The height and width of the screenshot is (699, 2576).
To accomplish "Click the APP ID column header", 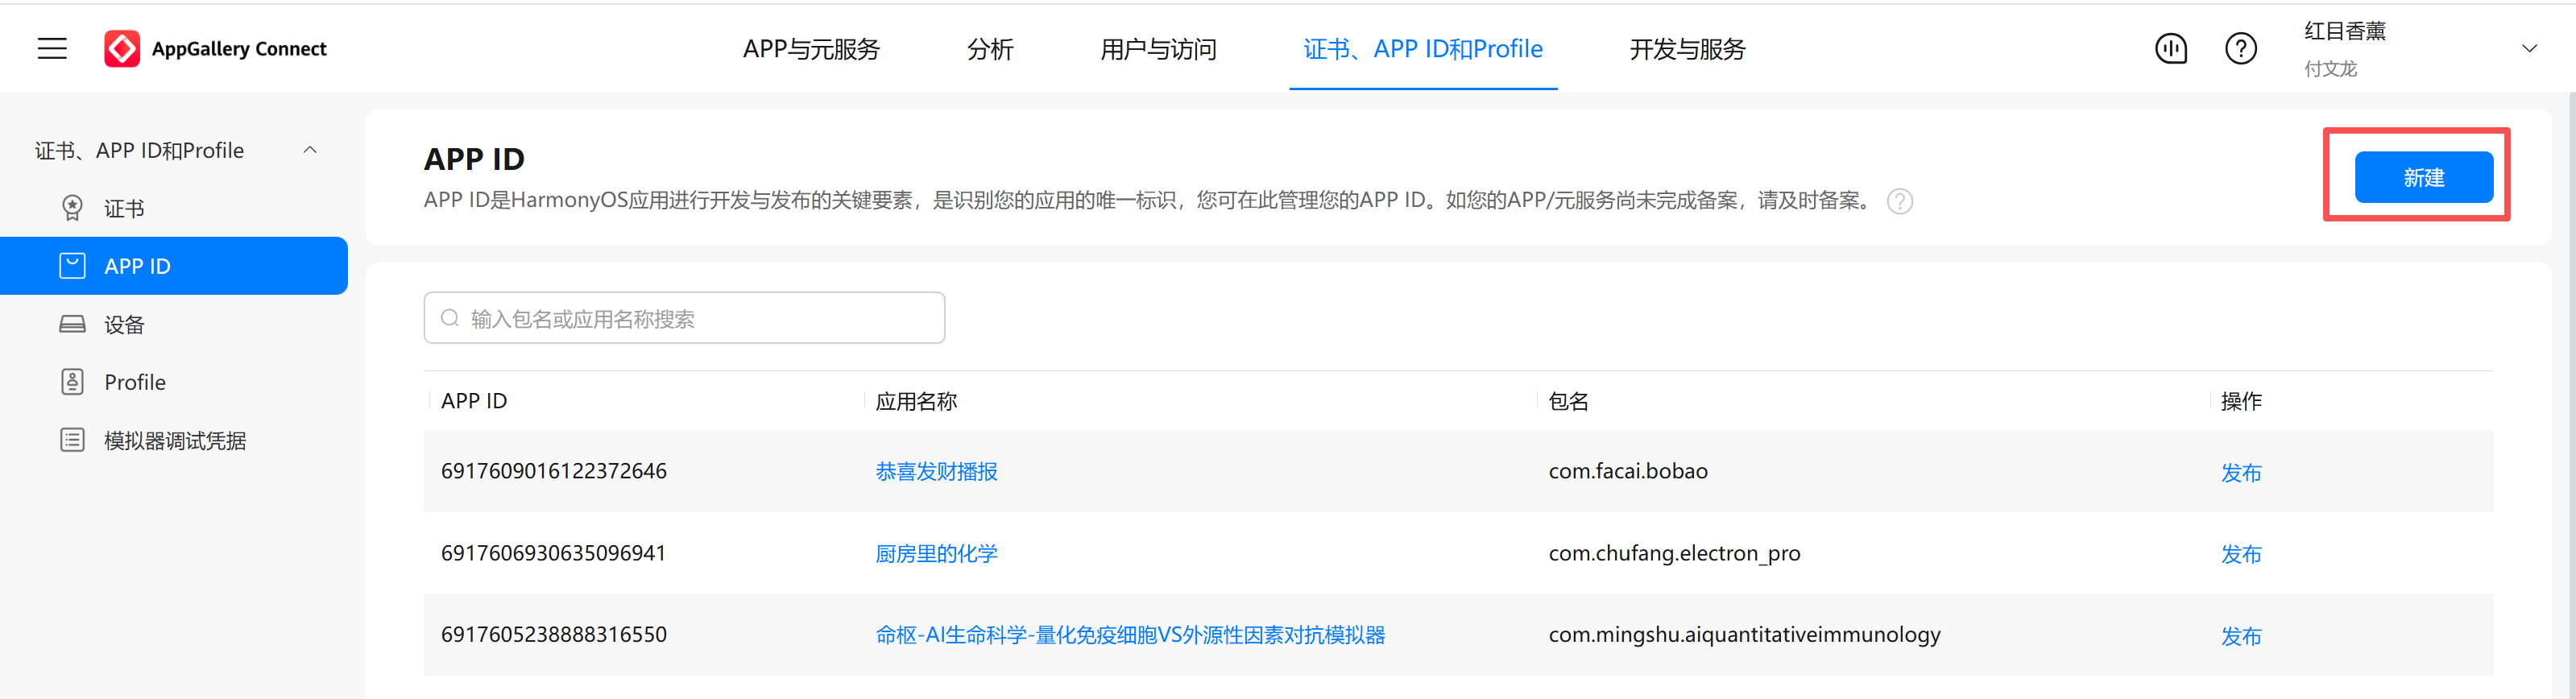I will 474,401.
